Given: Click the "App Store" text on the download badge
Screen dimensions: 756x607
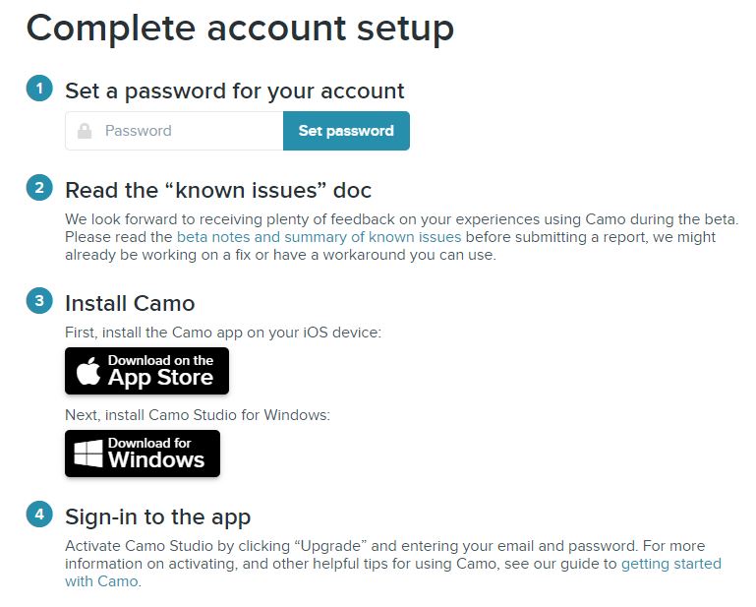Looking at the screenshot, I should pos(160,378).
